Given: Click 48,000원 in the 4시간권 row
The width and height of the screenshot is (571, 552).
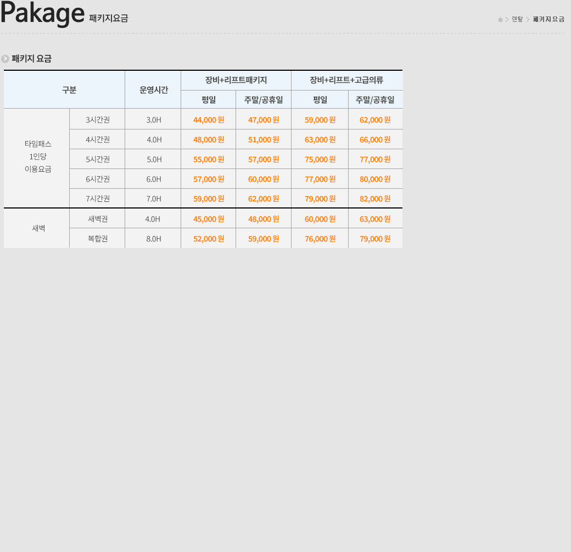Looking at the screenshot, I should coord(208,139).
